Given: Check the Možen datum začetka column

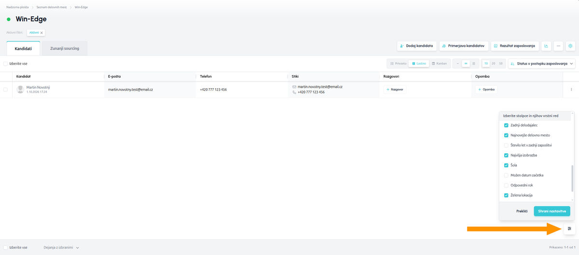Looking at the screenshot, I should coord(506,175).
